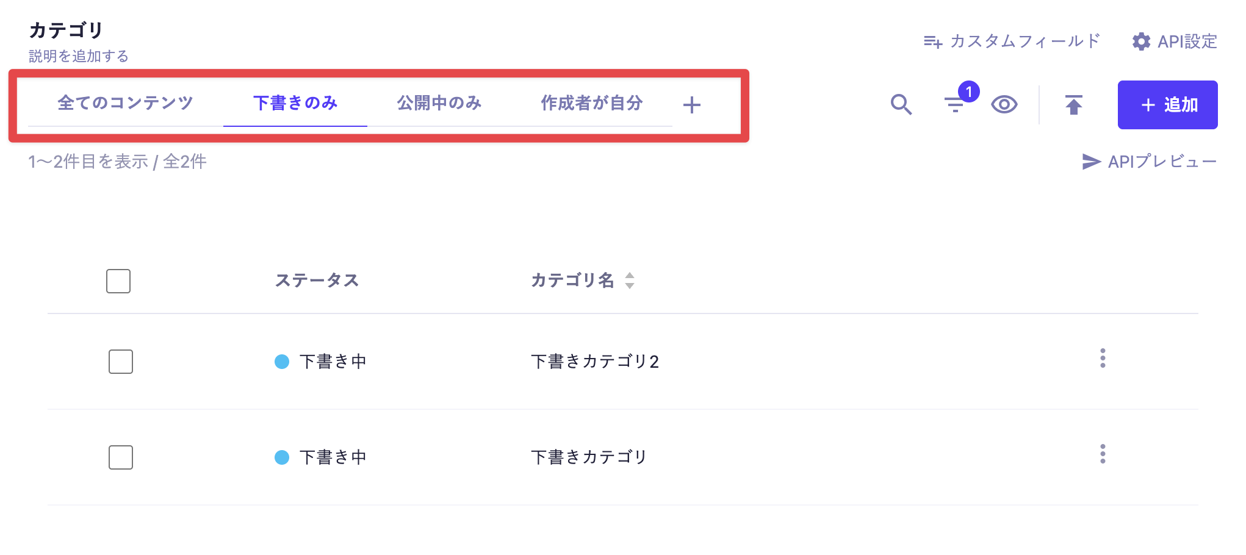Select the 下書きカテゴリ2 row checkbox
The image size is (1246, 555).
click(121, 362)
